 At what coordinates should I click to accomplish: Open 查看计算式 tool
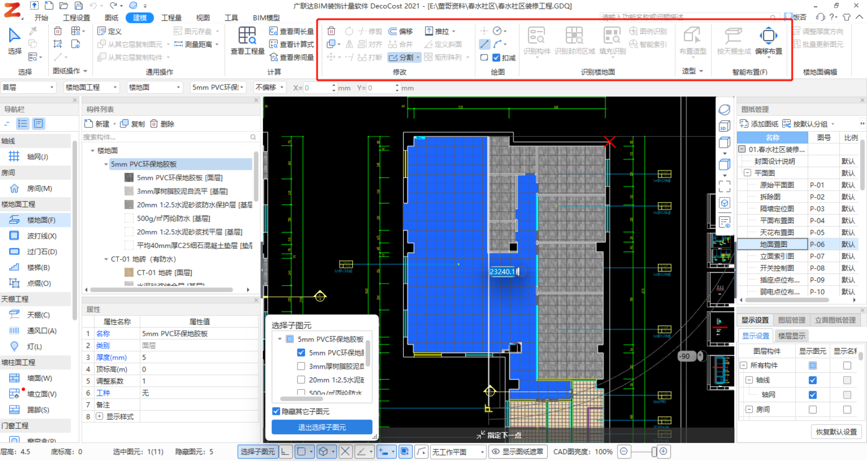coord(292,44)
